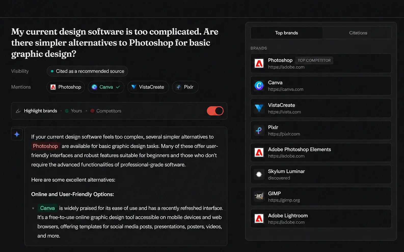
Task: Click the 'Online and User-Friendly Options:' heading
Action: tap(73, 194)
